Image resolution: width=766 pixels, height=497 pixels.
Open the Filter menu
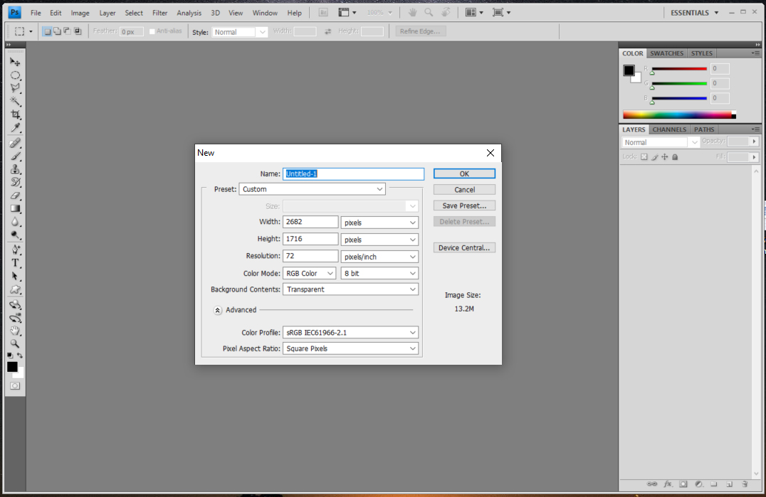tap(159, 13)
